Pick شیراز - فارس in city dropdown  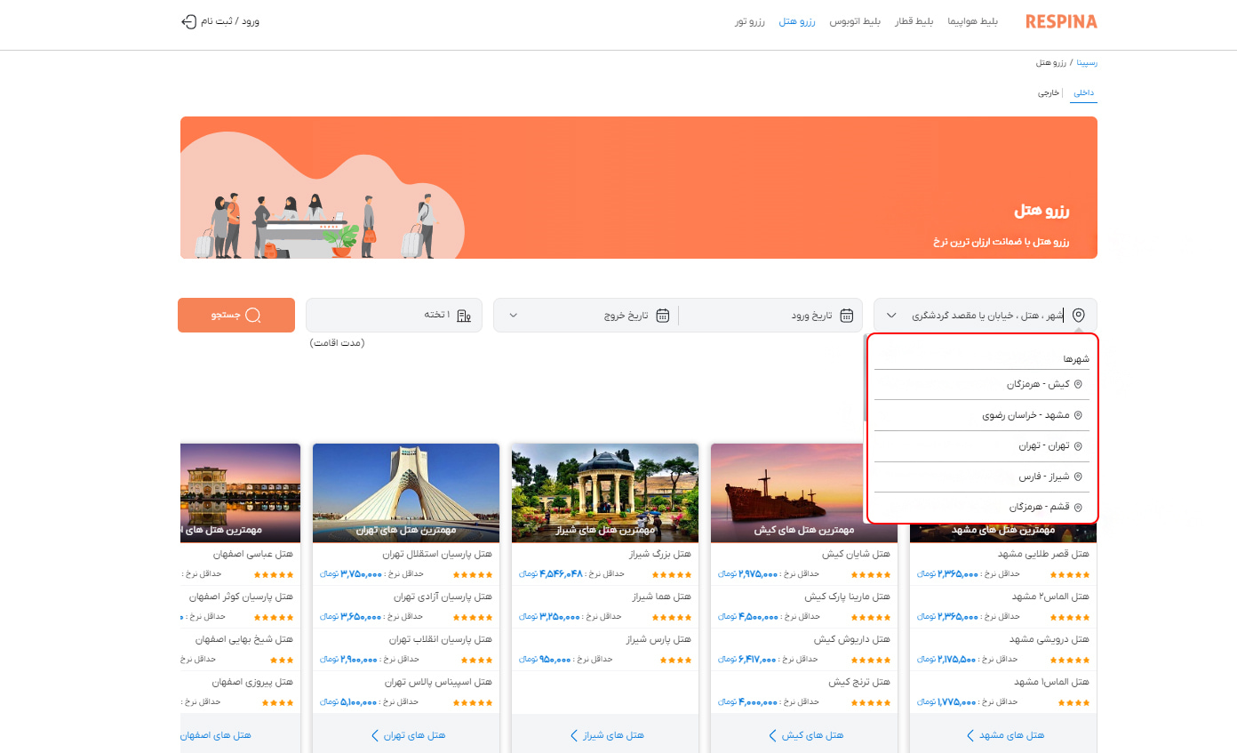point(1043,477)
